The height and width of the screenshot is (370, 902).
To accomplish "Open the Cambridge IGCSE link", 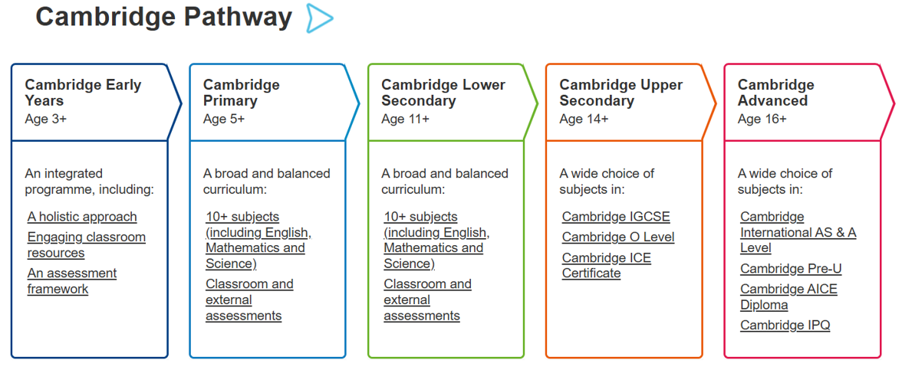I will click(x=616, y=217).
